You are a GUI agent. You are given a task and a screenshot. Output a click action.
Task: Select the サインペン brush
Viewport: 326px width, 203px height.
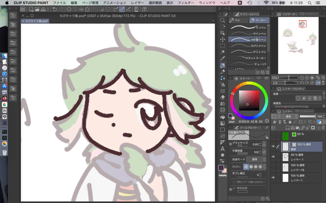pos(247,33)
